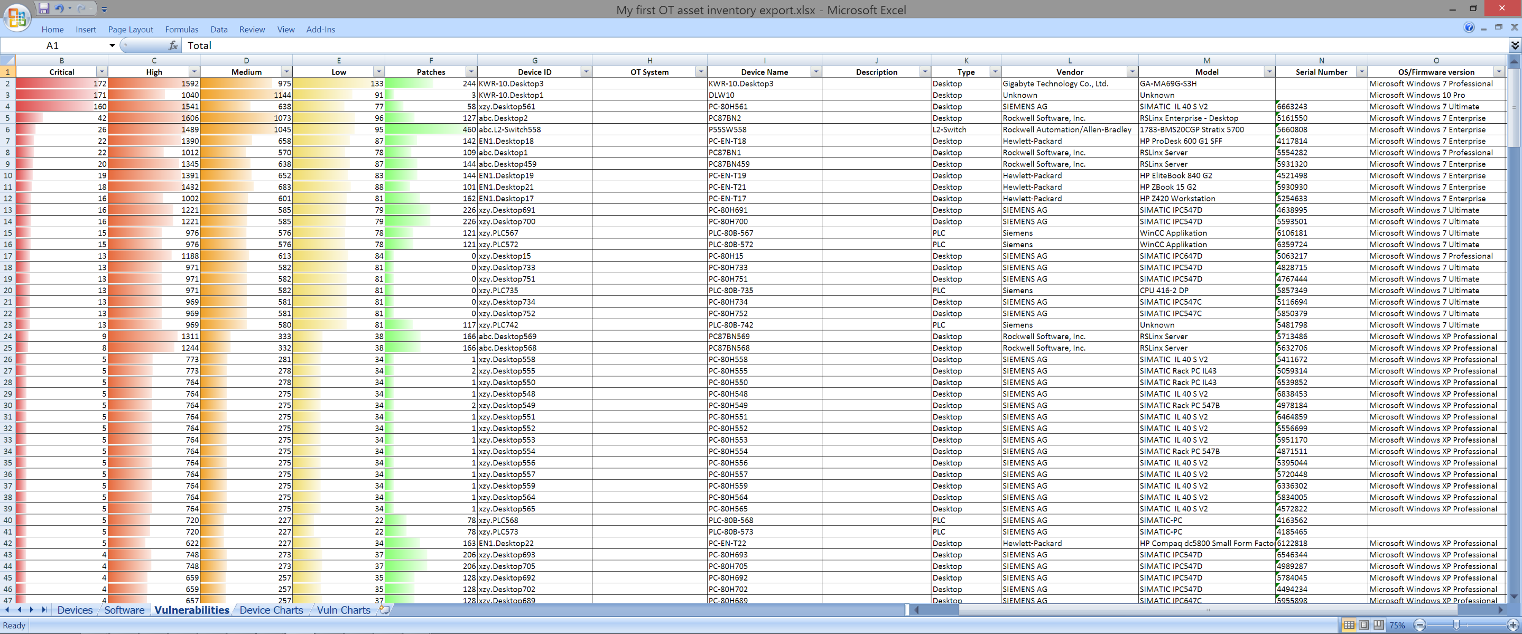The height and width of the screenshot is (634, 1522).
Task: Open the OT System column filter
Action: pos(701,72)
